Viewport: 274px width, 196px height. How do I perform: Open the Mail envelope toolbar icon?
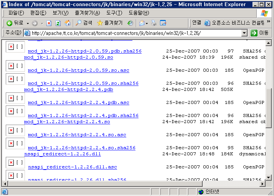[142, 23]
